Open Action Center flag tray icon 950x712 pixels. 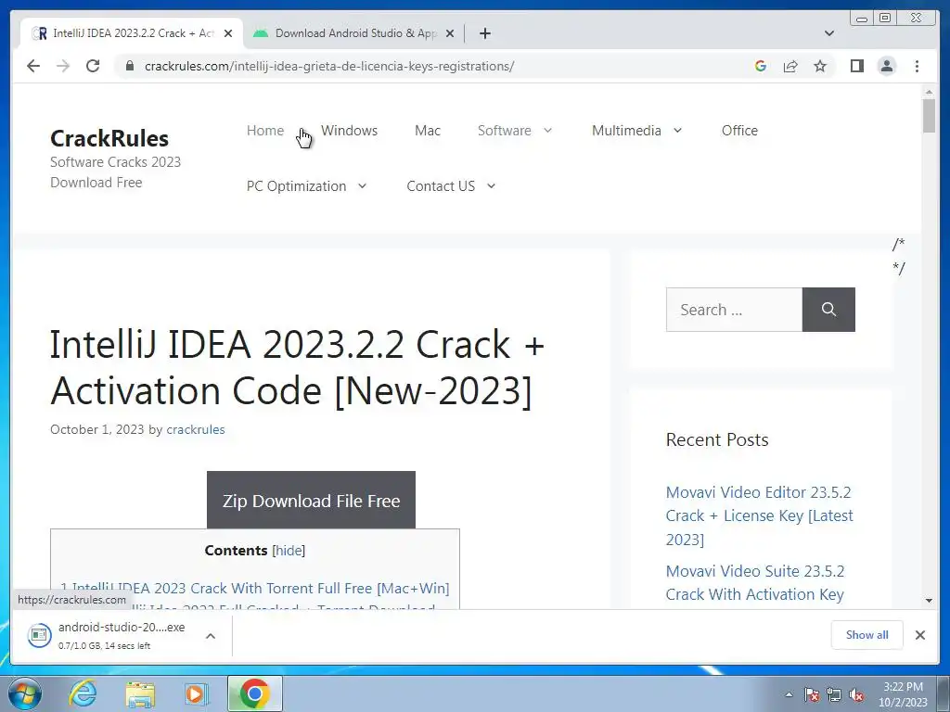(811, 694)
